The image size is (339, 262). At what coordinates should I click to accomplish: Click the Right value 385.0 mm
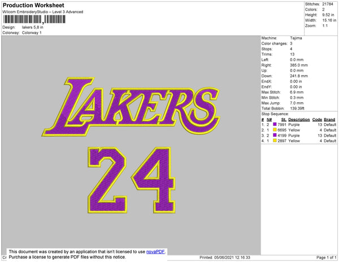click(x=299, y=65)
